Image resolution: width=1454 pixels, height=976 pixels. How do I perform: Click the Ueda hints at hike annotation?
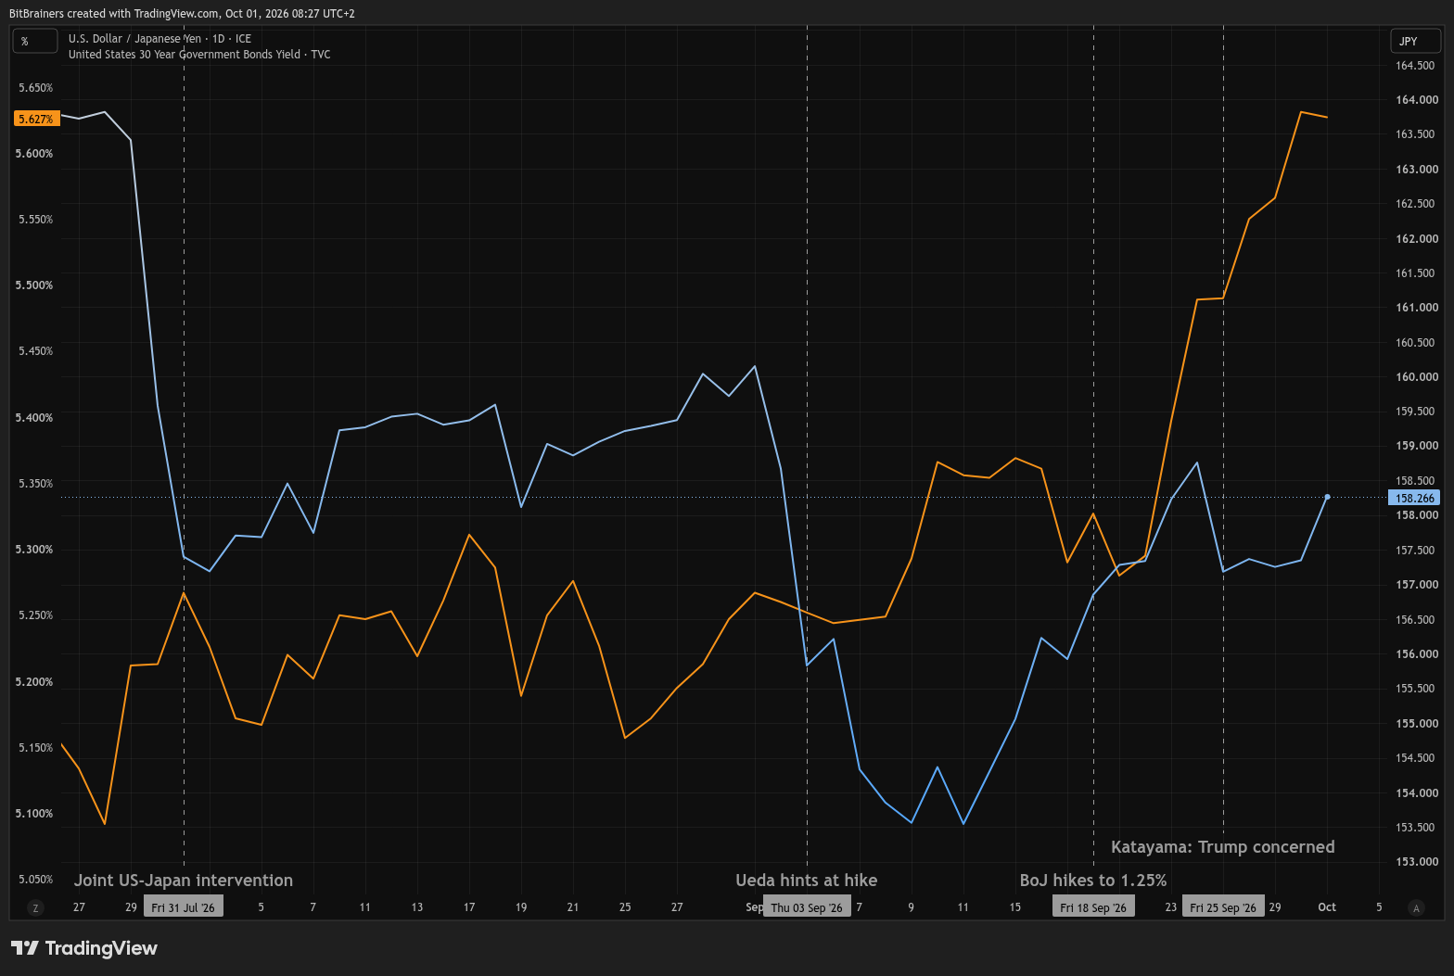807,881
